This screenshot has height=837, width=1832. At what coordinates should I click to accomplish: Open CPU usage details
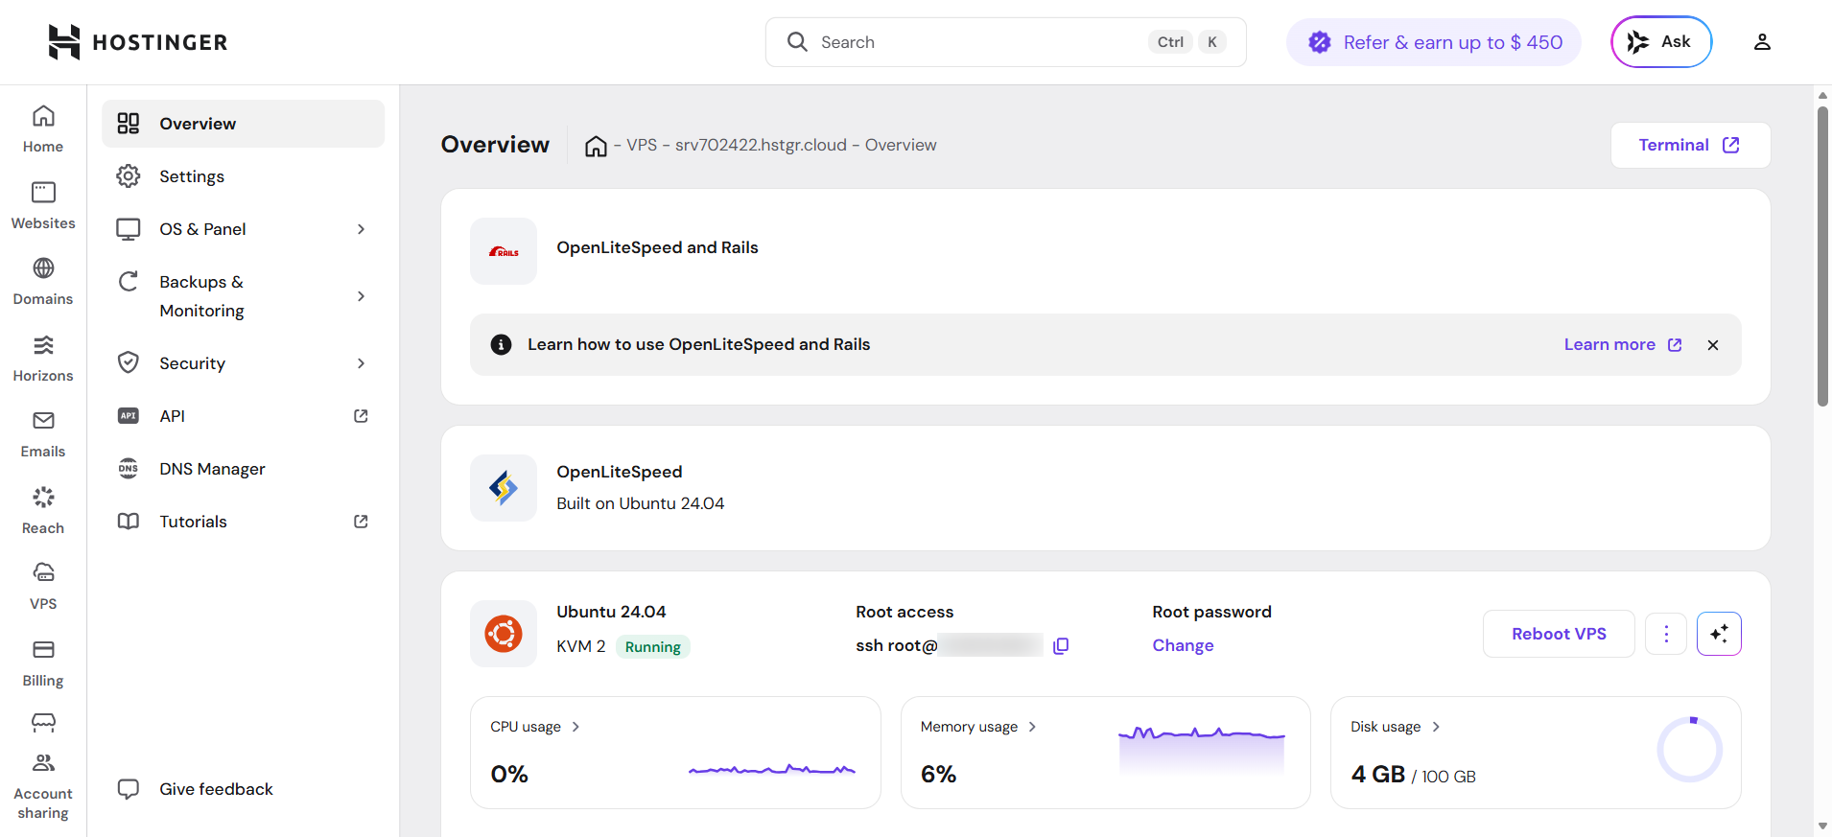(x=535, y=727)
